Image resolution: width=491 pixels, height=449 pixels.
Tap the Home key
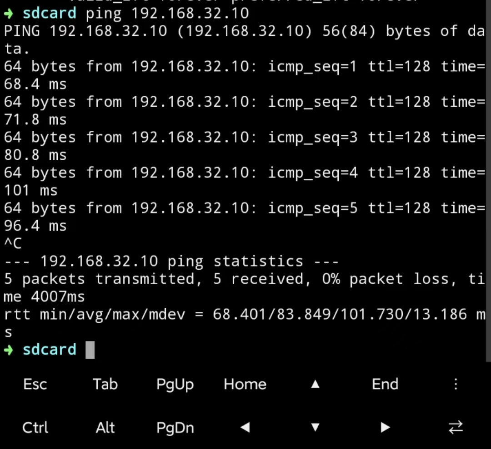[245, 384]
